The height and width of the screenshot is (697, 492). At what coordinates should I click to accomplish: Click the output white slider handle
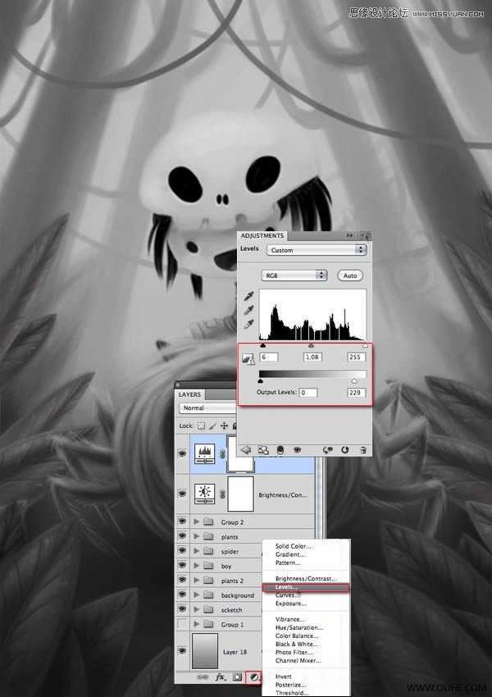pos(354,381)
